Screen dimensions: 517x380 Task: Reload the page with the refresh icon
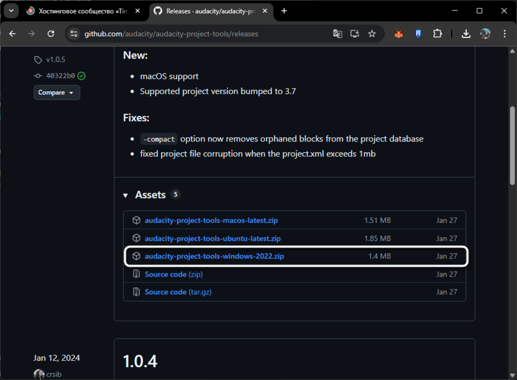pyautogui.click(x=51, y=34)
